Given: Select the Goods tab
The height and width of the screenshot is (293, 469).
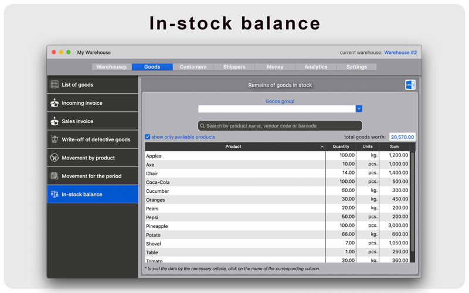Looking at the screenshot, I should (152, 67).
